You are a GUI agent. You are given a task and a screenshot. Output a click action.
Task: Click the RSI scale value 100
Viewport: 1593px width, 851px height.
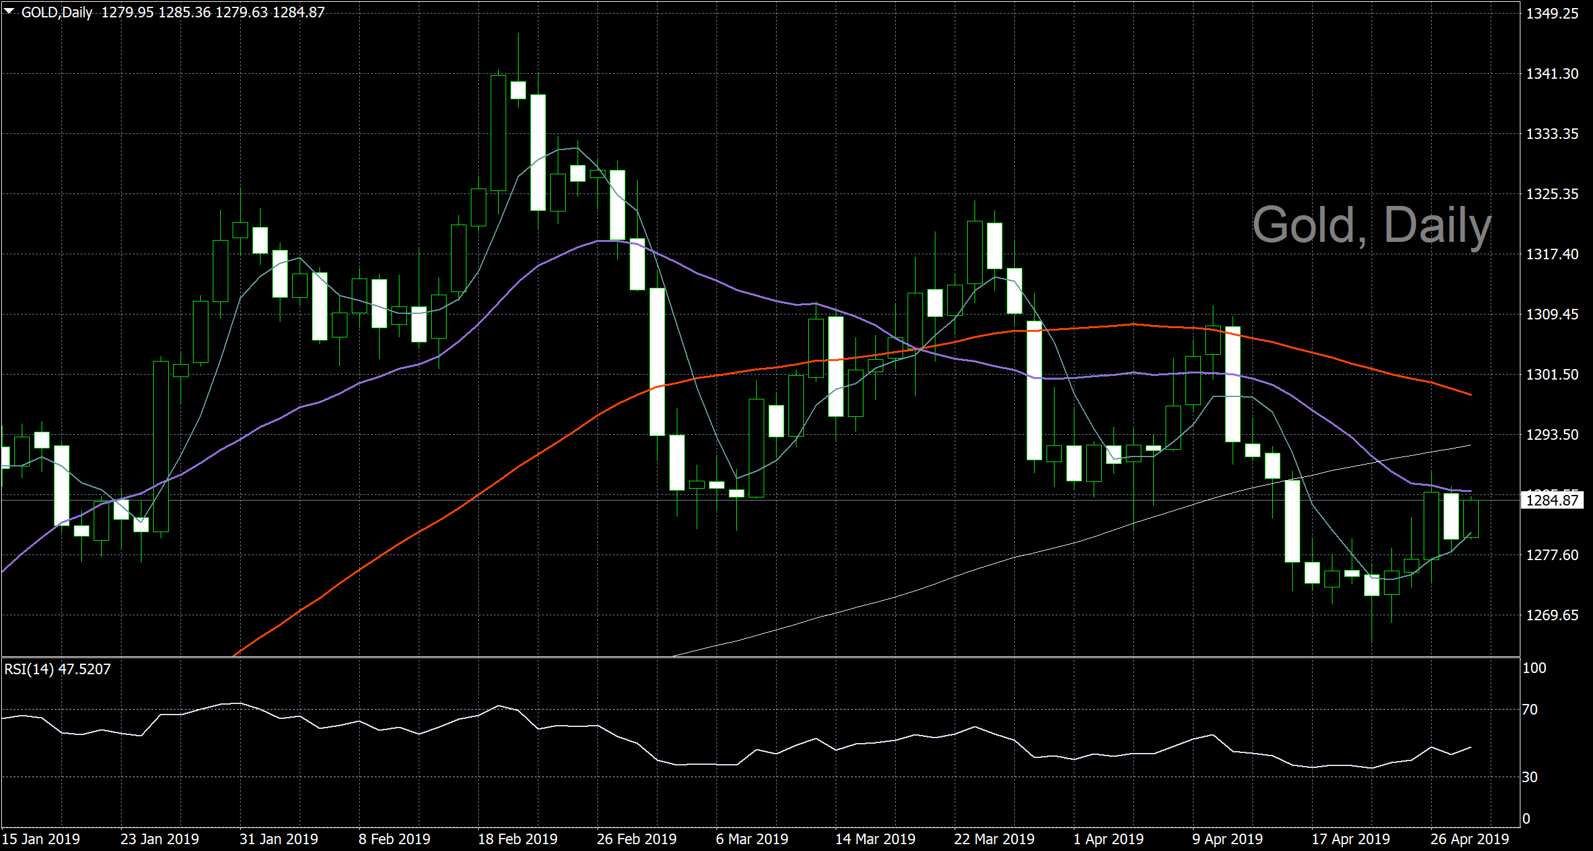[1535, 668]
